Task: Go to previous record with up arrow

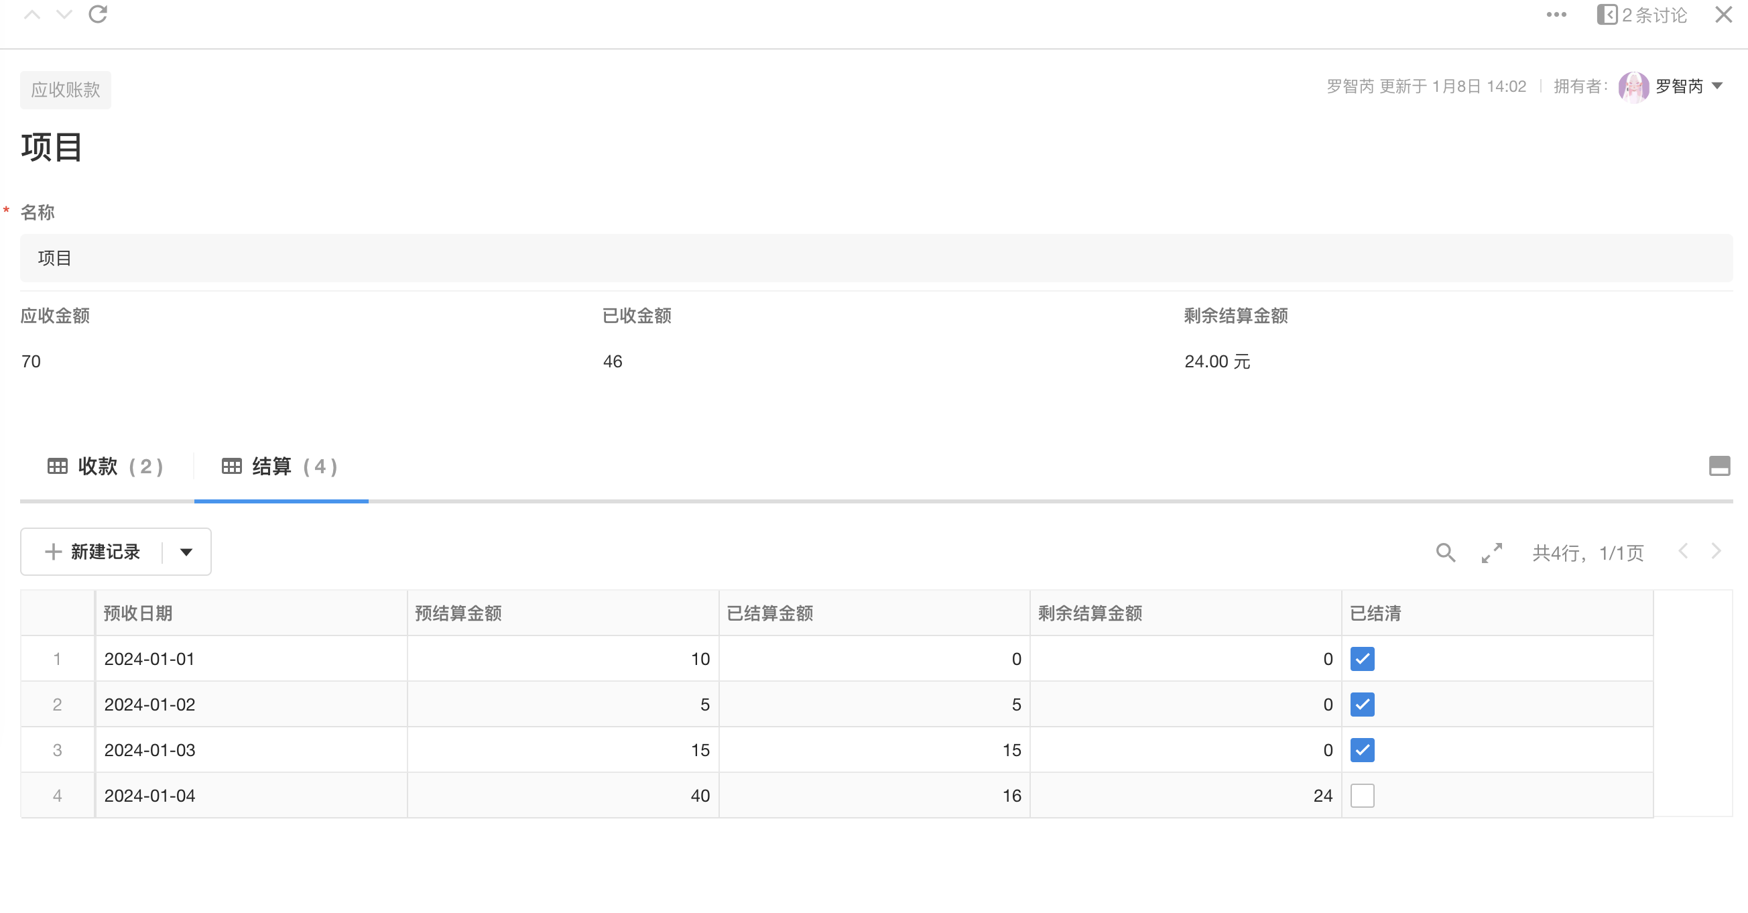Action: coord(32,14)
